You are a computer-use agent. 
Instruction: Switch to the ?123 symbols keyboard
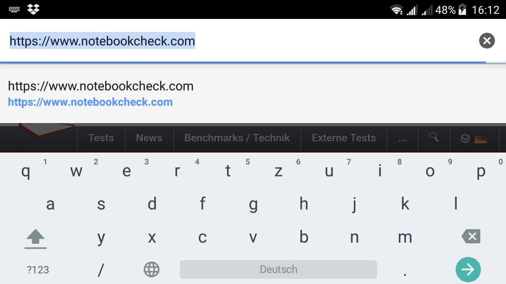(38, 270)
